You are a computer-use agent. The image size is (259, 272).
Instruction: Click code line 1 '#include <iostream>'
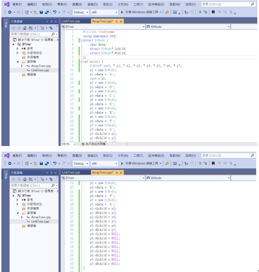pyautogui.click(x=99, y=32)
